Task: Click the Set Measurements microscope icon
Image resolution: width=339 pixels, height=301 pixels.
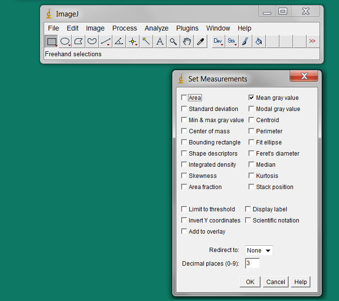Action: click(x=181, y=79)
